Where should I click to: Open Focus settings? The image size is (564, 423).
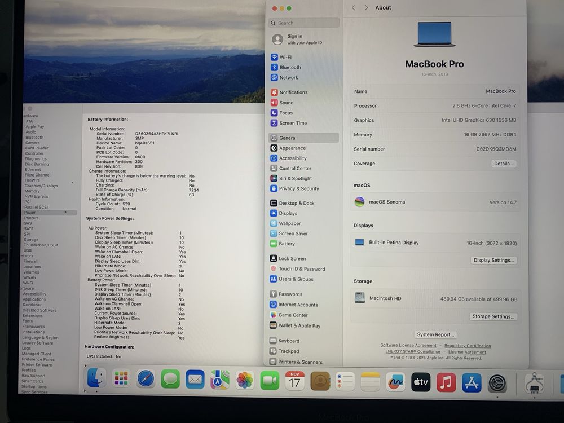pos(281,113)
